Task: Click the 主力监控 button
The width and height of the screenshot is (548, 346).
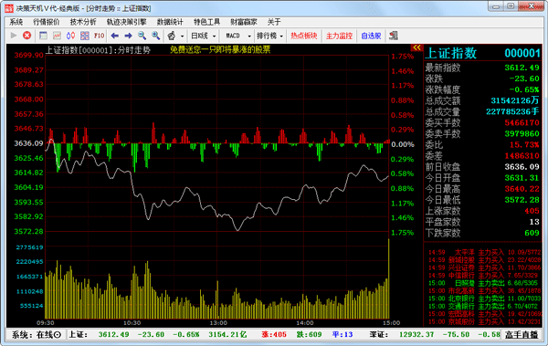Action: pyautogui.click(x=339, y=36)
